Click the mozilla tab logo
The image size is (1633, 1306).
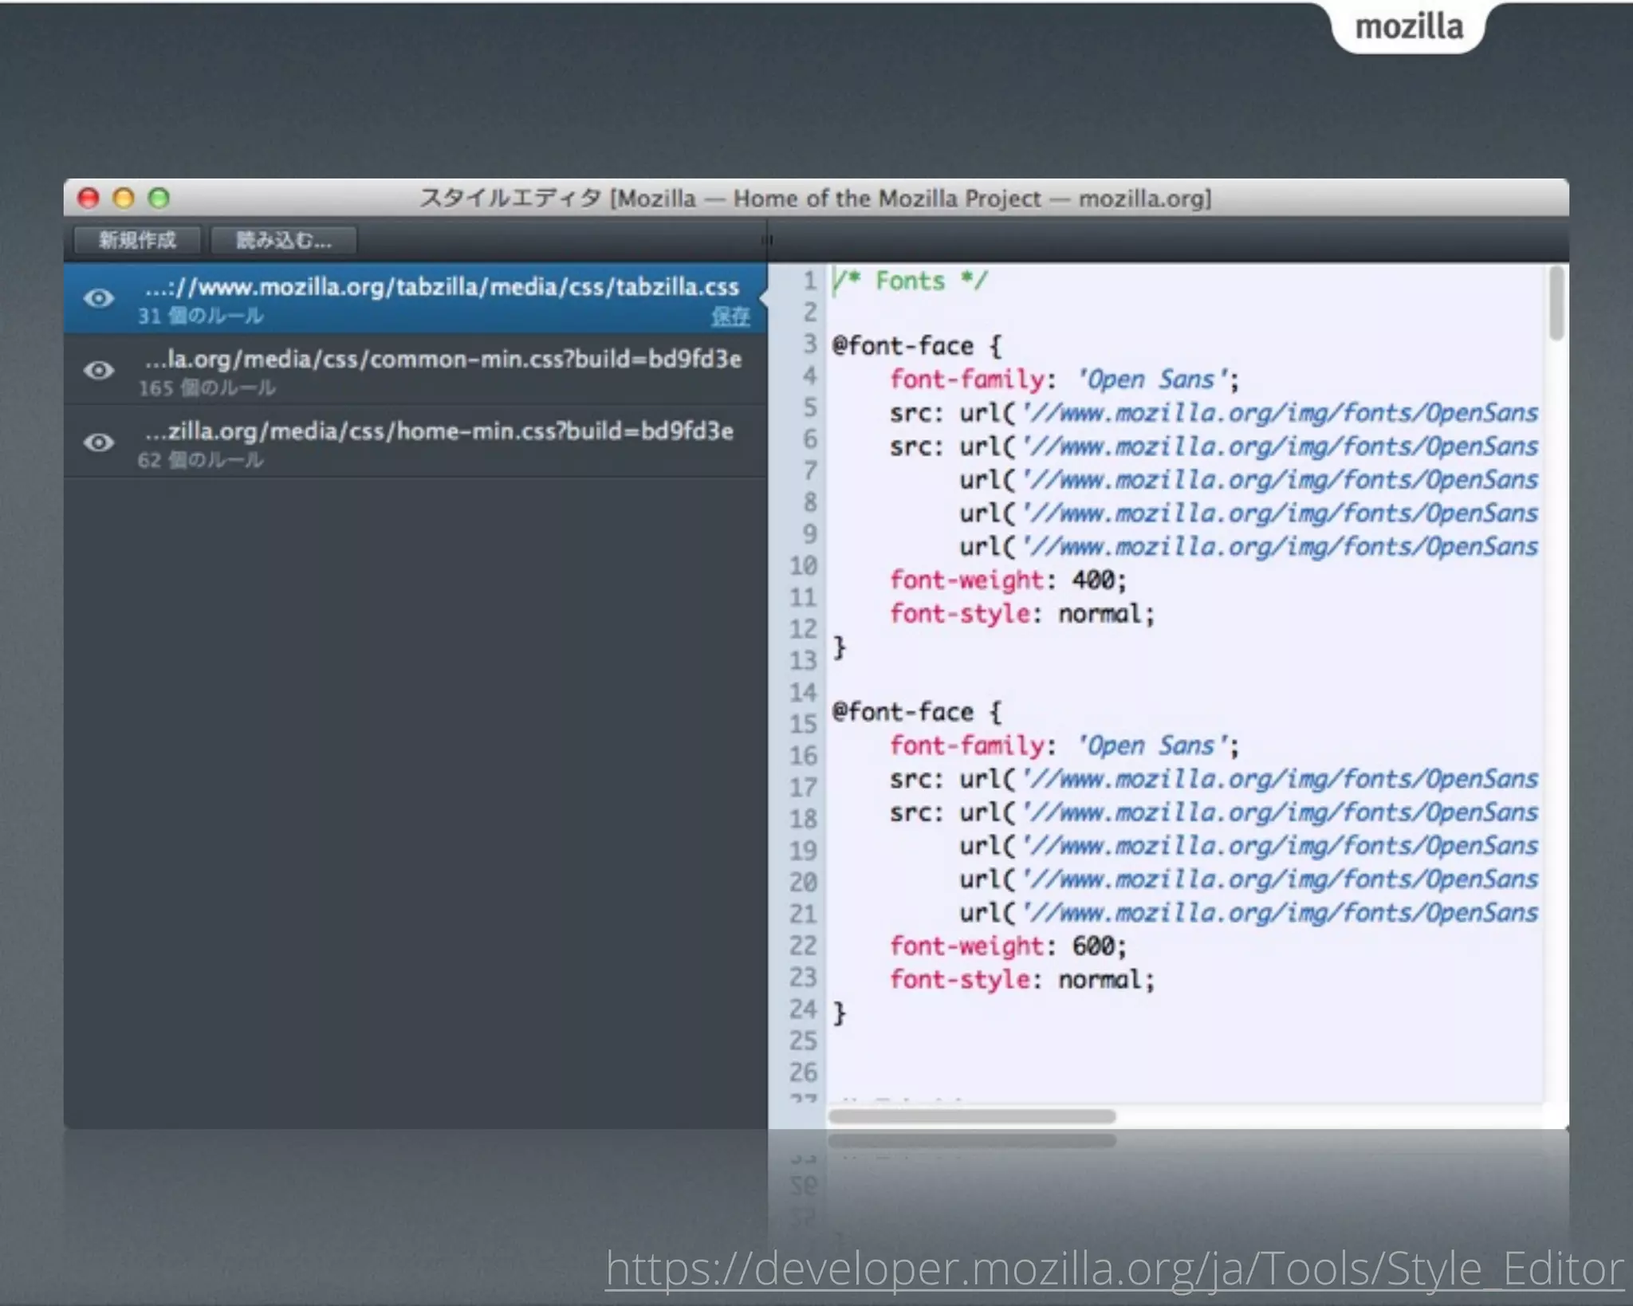tap(1409, 27)
